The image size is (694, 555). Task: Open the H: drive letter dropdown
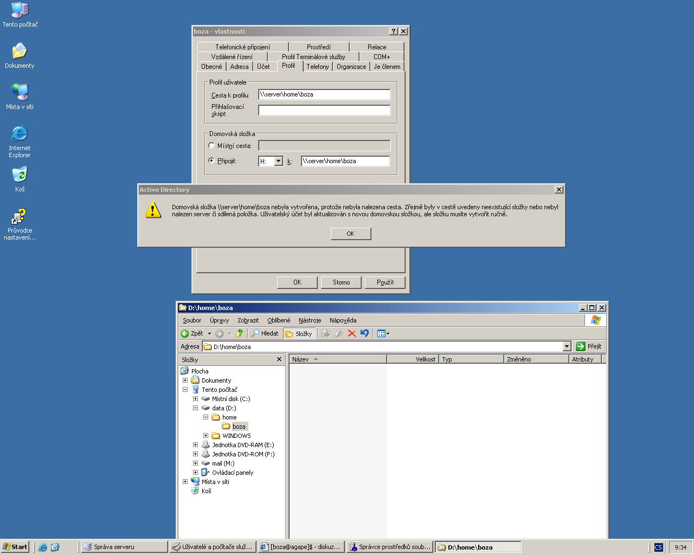(x=279, y=161)
